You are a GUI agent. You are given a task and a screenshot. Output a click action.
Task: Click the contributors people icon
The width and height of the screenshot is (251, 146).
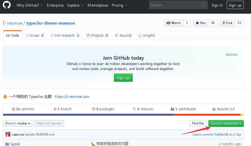click(172, 109)
